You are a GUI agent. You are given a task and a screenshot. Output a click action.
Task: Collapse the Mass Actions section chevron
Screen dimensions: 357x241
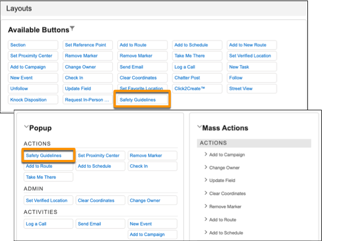point(199,127)
